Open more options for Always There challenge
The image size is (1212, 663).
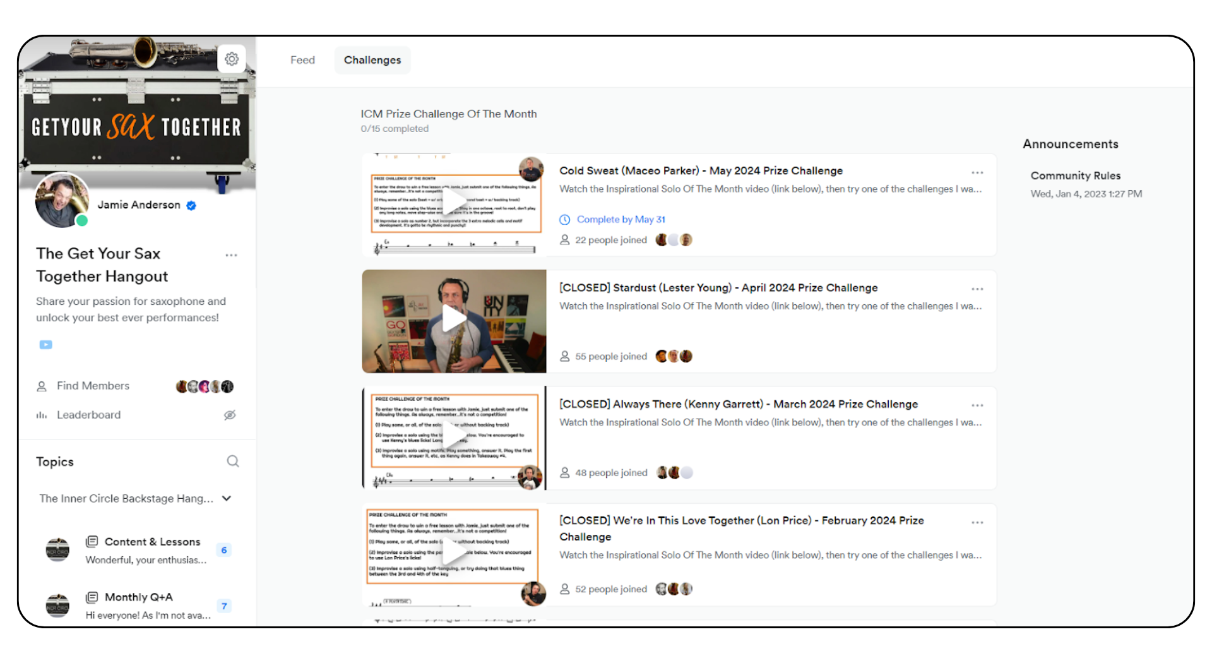point(977,405)
